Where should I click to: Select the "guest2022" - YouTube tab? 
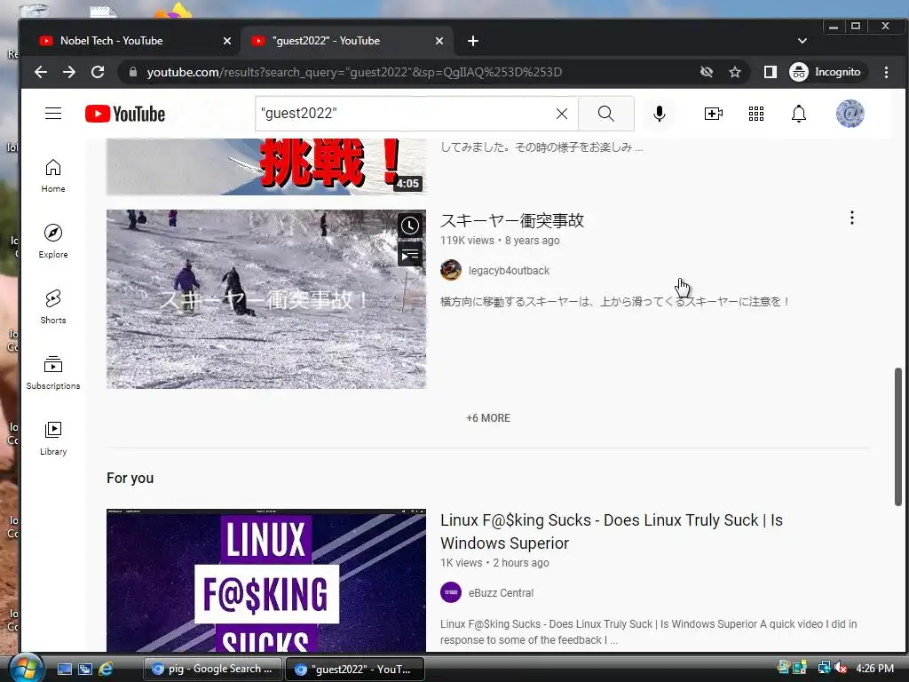click(345, 41)
